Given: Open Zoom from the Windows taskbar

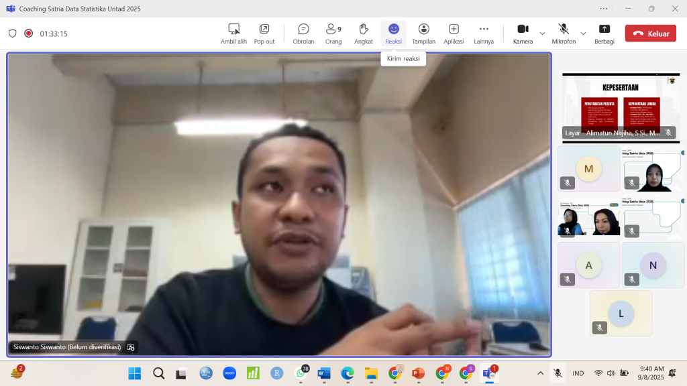Looking at the screenshot, I should pos(229,373).
